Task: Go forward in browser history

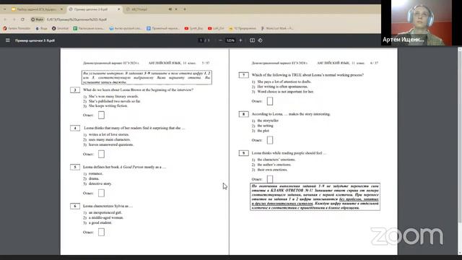Action: [14, 19]
